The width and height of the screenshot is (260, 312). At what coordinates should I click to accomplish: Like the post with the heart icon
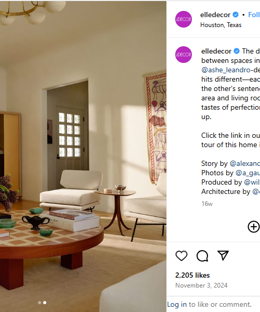(181, 256)
